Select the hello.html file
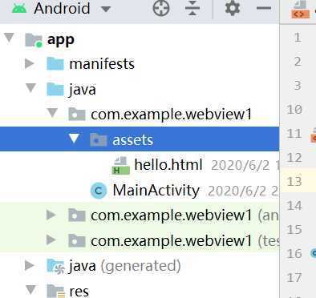The width and height of the screenshot is (316, 298). click(168, 165)
